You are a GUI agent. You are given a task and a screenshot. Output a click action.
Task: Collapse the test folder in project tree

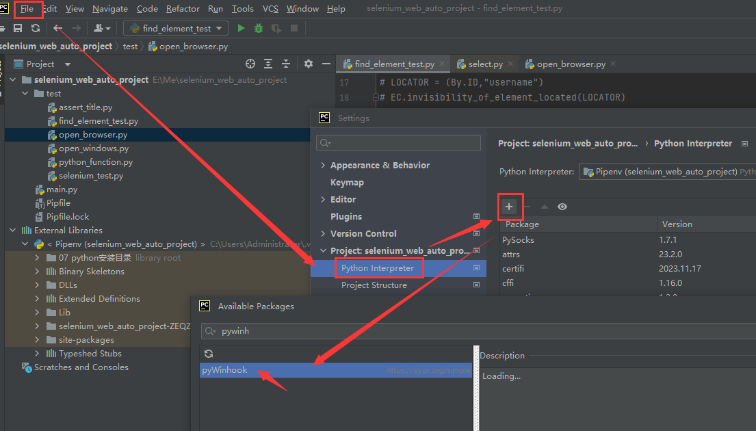point(26,94)
